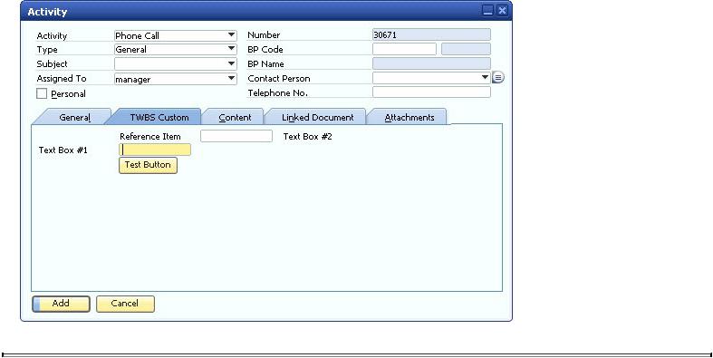713x358 pixels.
Task: Focus the Reference Item input field
Action: pos(236,136)
